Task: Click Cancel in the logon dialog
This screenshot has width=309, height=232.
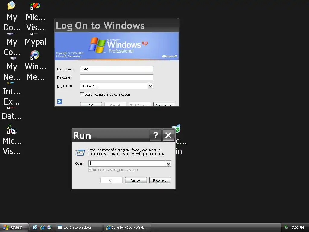Action: point(115,105)
